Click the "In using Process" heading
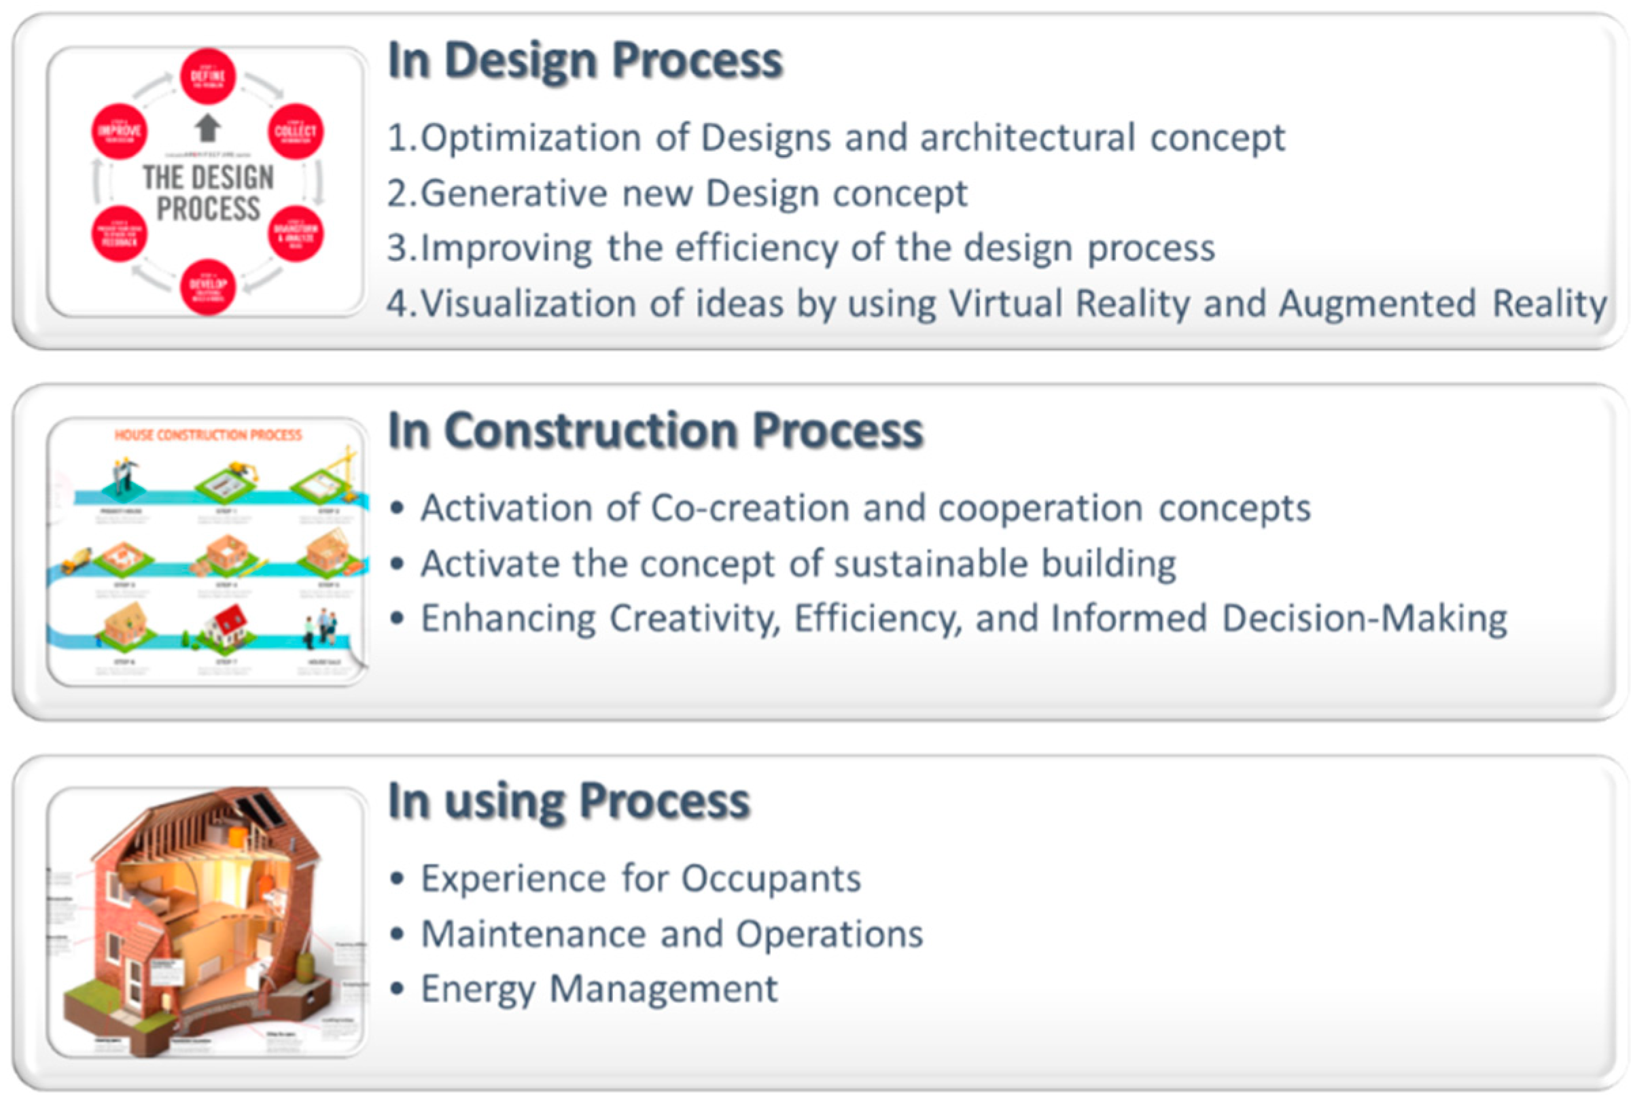 tap(568, 801)
